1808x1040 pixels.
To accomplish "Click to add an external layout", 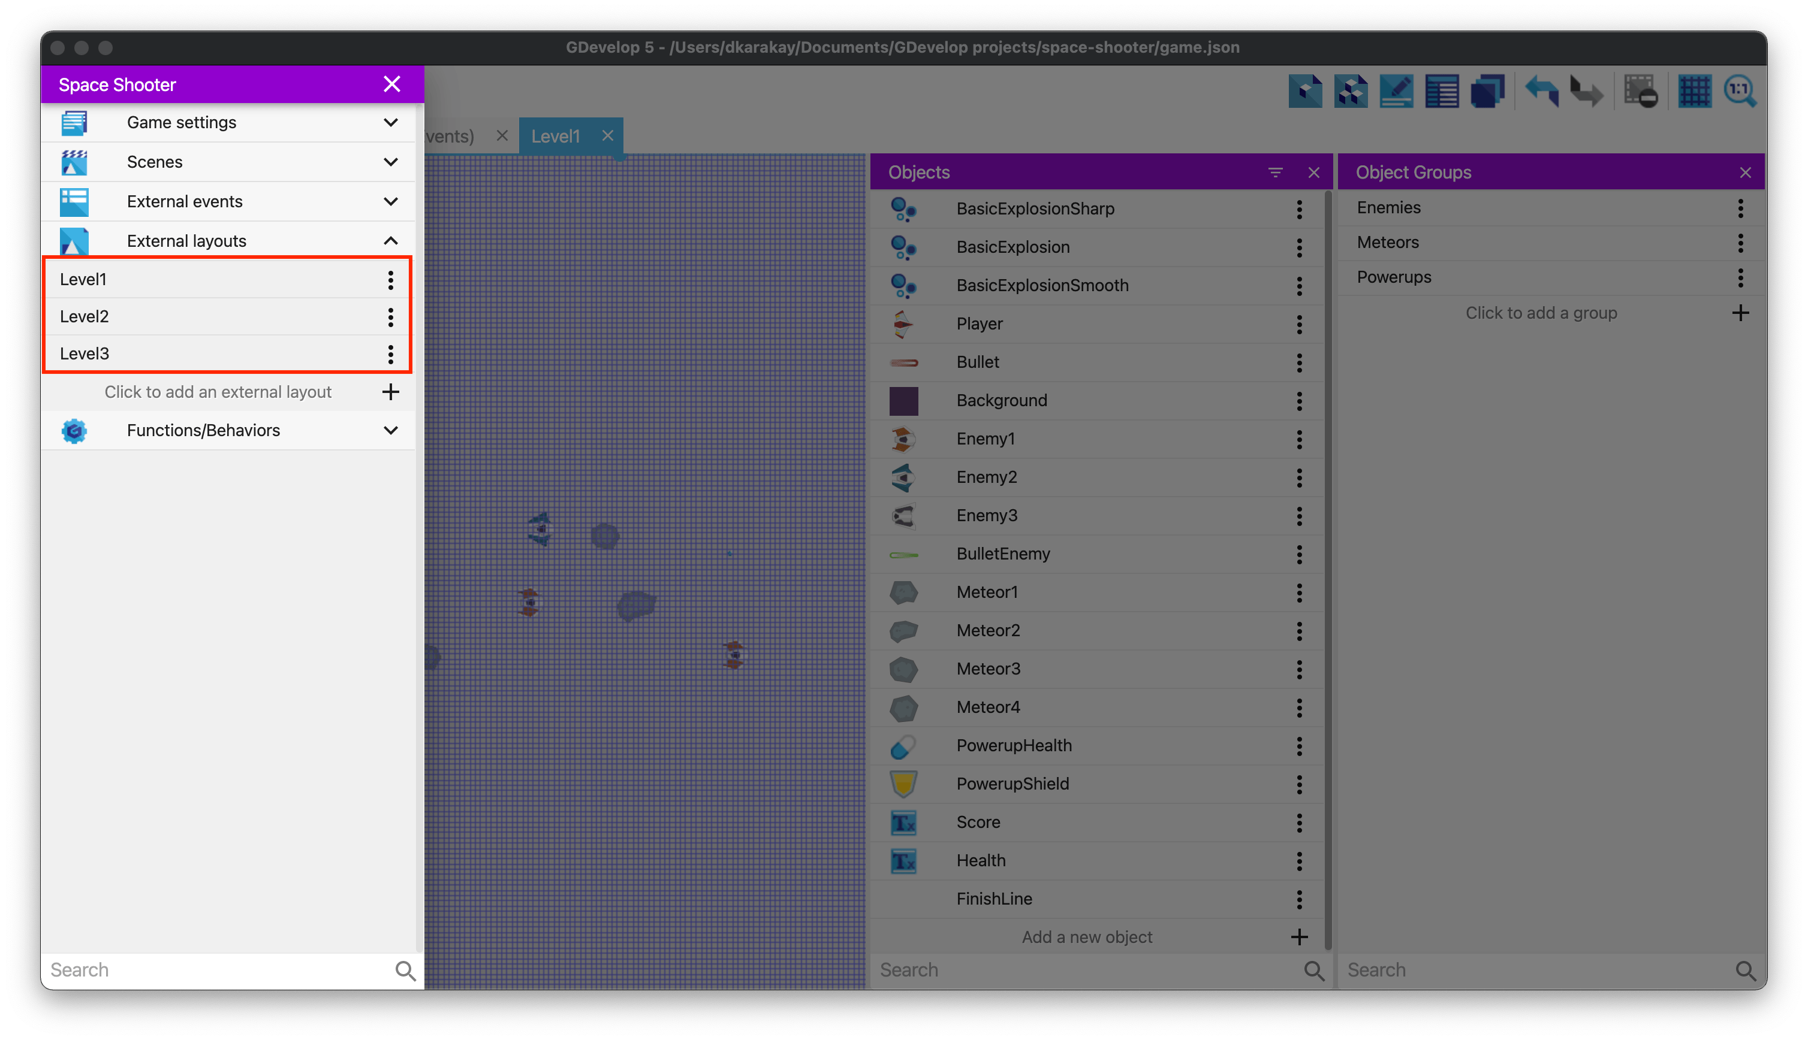I will click(218, 391).
